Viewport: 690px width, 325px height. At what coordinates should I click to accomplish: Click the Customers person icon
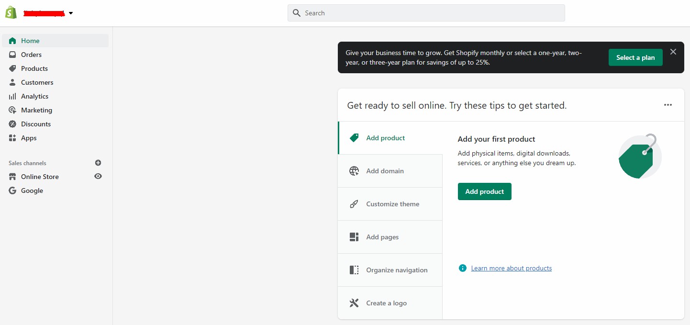point(12,82)
